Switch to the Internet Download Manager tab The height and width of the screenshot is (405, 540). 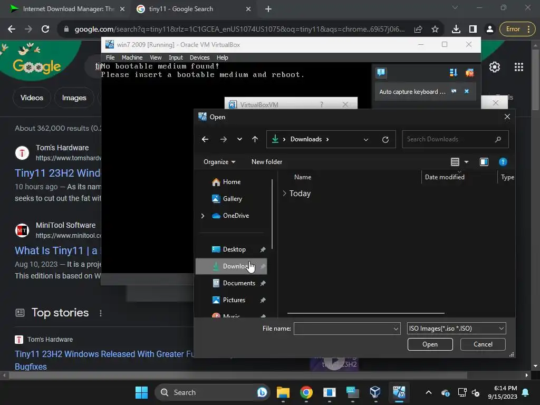click(x=68, y=9)
